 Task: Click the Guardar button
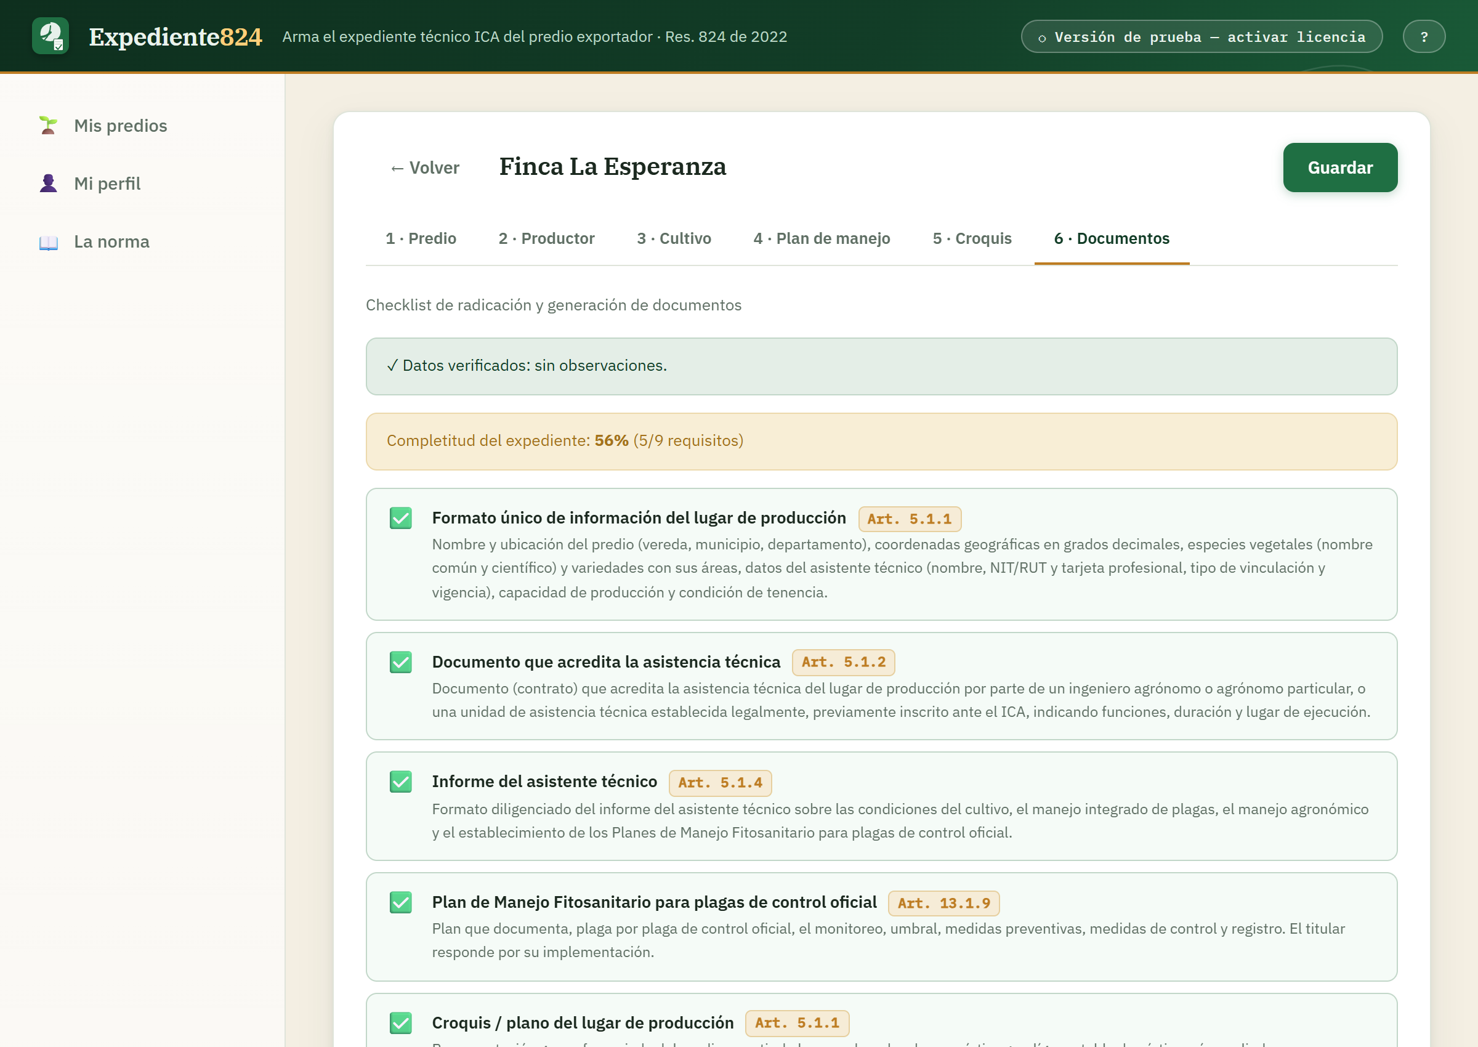coord(1339,168)
